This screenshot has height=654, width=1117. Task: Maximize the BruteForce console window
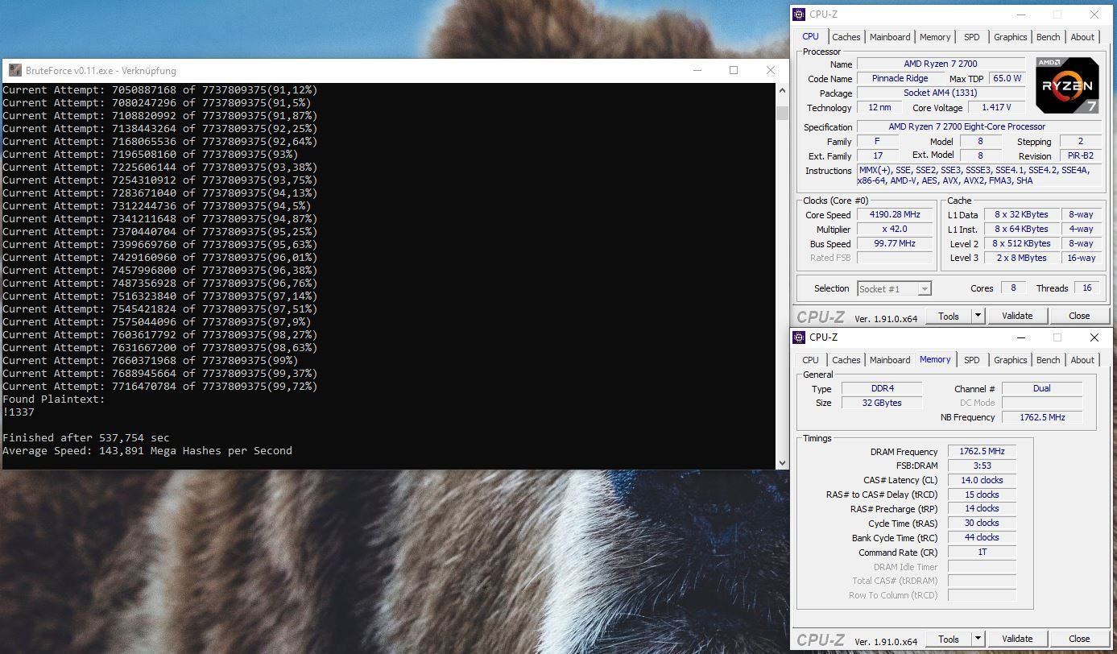(734, 70)
